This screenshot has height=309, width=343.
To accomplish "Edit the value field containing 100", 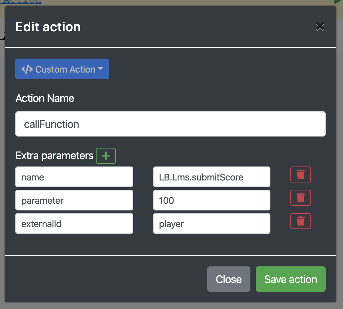I will tap(211, 200).
